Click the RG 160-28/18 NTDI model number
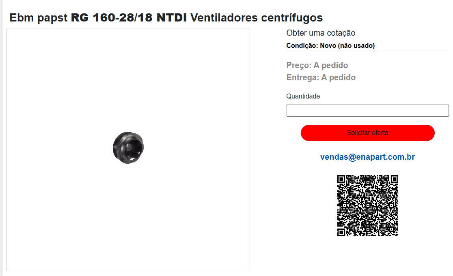453x276 pixels. point(129,17)
